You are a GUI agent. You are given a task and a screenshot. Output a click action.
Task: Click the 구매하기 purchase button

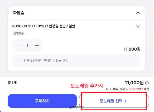[x=42, y=101]
